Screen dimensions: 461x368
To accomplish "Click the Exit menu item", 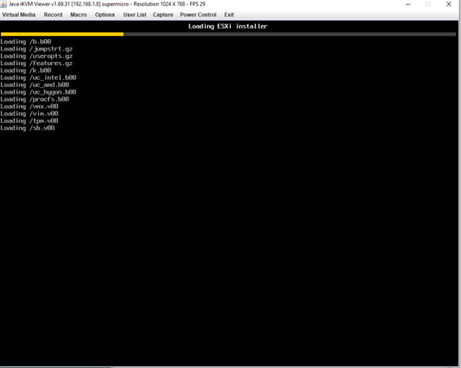I will (229, 15).
